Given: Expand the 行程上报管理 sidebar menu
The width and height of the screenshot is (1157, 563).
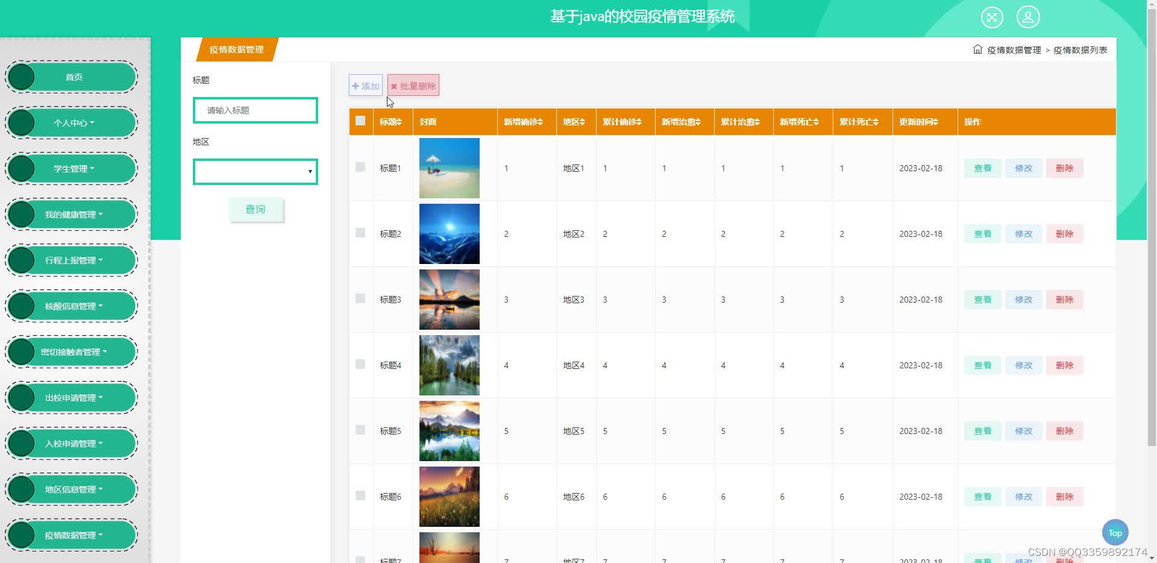Looking at the screenshot, I should 72,260.
